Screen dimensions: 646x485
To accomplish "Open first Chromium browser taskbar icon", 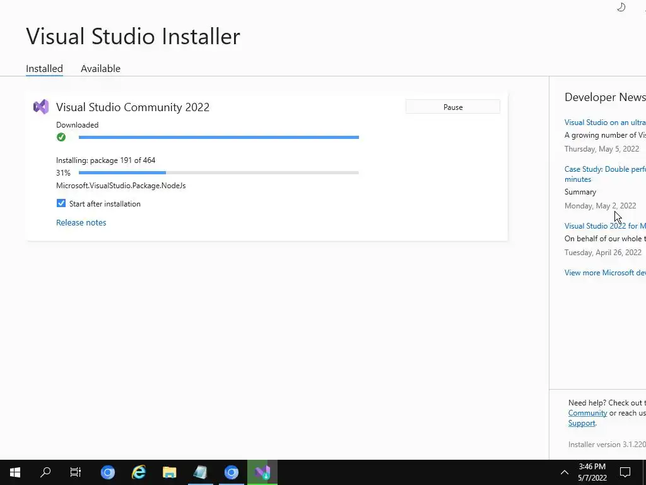I will tap(108, 472).
